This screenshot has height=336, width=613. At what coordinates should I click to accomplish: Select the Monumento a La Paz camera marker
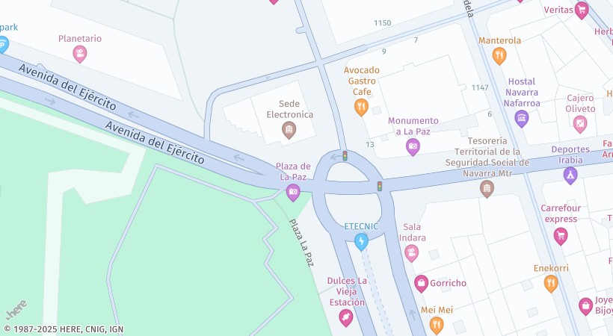(413, 147)
